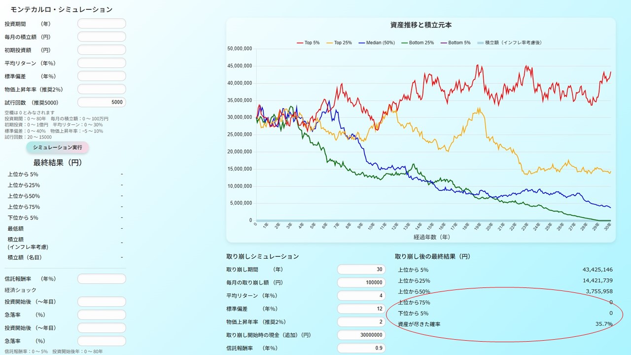Focus the left panel 信託報酬率 input field

coord(102,279)
